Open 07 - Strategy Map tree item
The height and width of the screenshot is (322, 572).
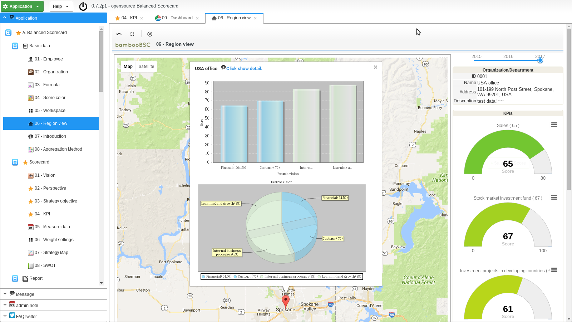[51, 253]
